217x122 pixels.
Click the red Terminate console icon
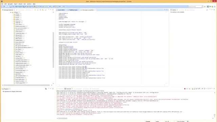coord(185,89)
